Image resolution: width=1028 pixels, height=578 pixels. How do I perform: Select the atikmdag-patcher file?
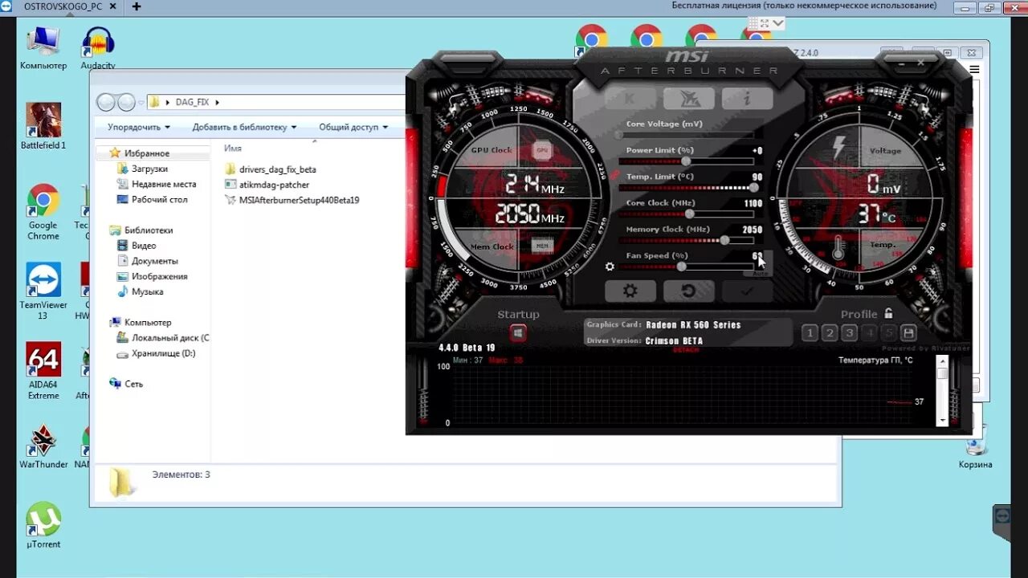pos(267,185)
